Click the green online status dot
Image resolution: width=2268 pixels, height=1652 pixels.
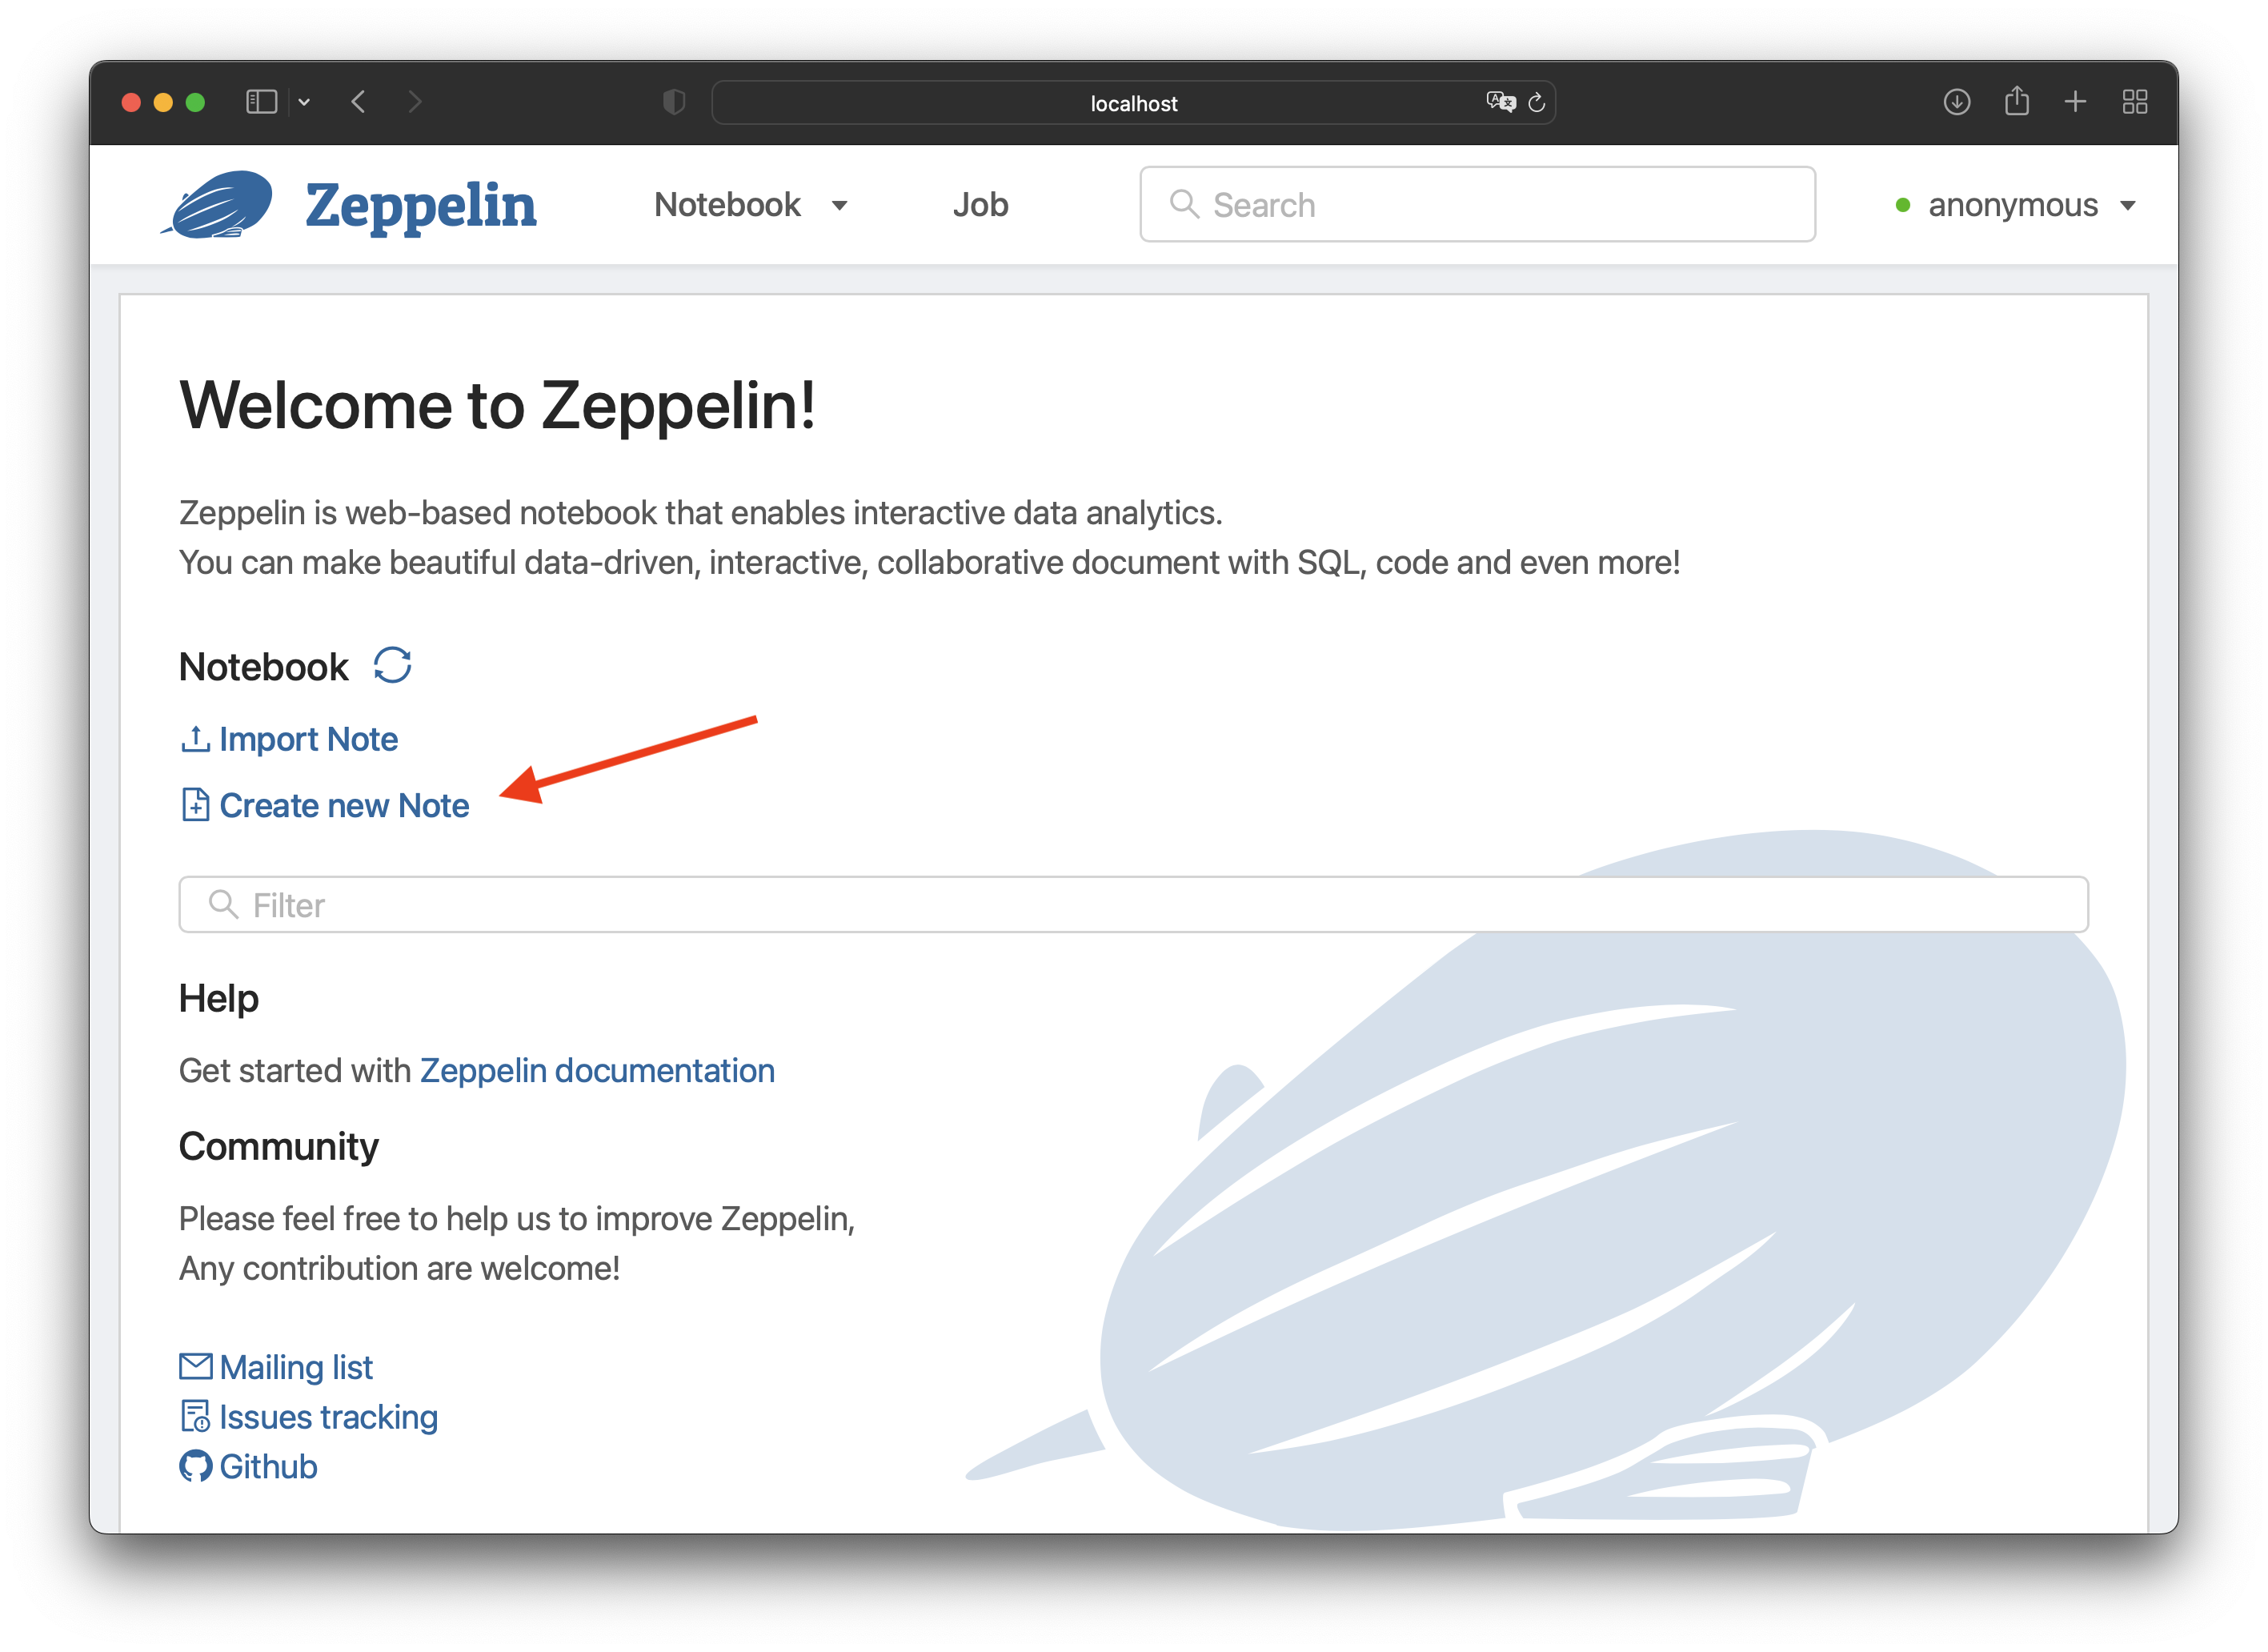(x=1903, y=205)
